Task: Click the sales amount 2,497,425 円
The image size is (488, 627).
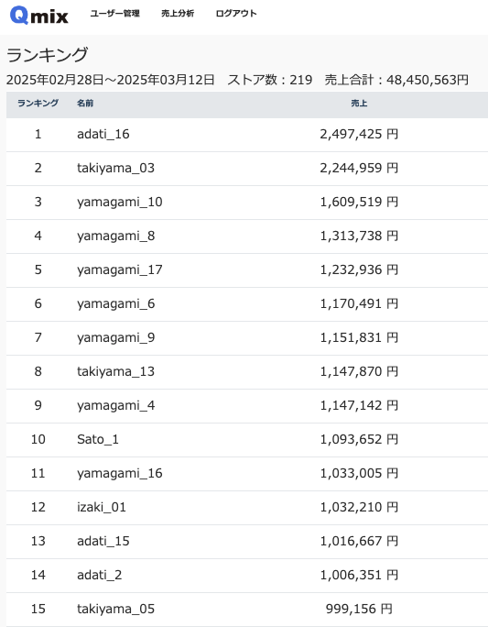Action: [359, 134]
